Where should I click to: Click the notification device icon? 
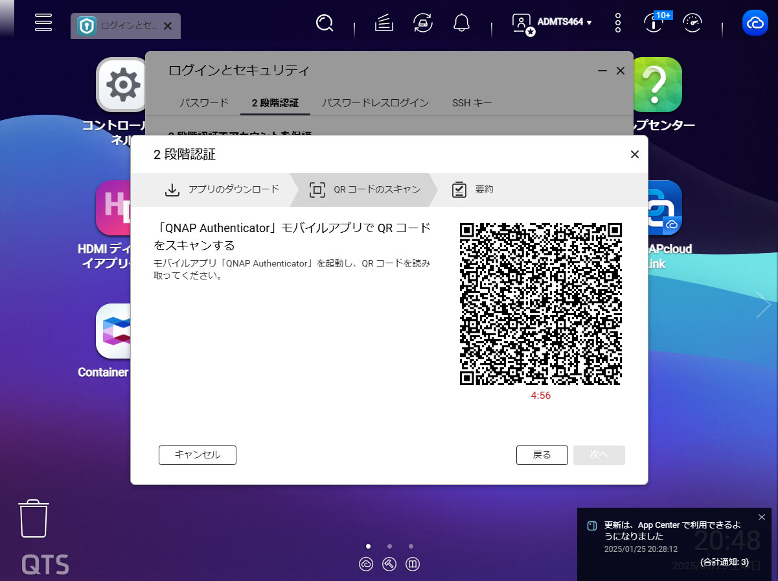click(591, 526)
